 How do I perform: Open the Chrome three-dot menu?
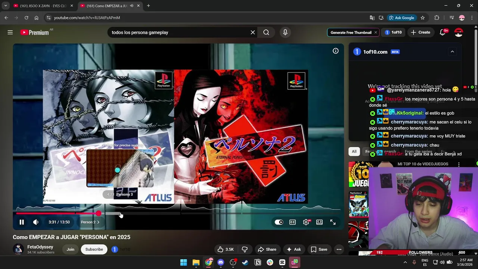pyautogui.click(x=472, y=18)
